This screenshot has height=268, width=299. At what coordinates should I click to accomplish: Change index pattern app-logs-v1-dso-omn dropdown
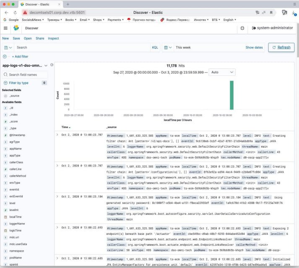pyautogui.click(x=25, y=65)
